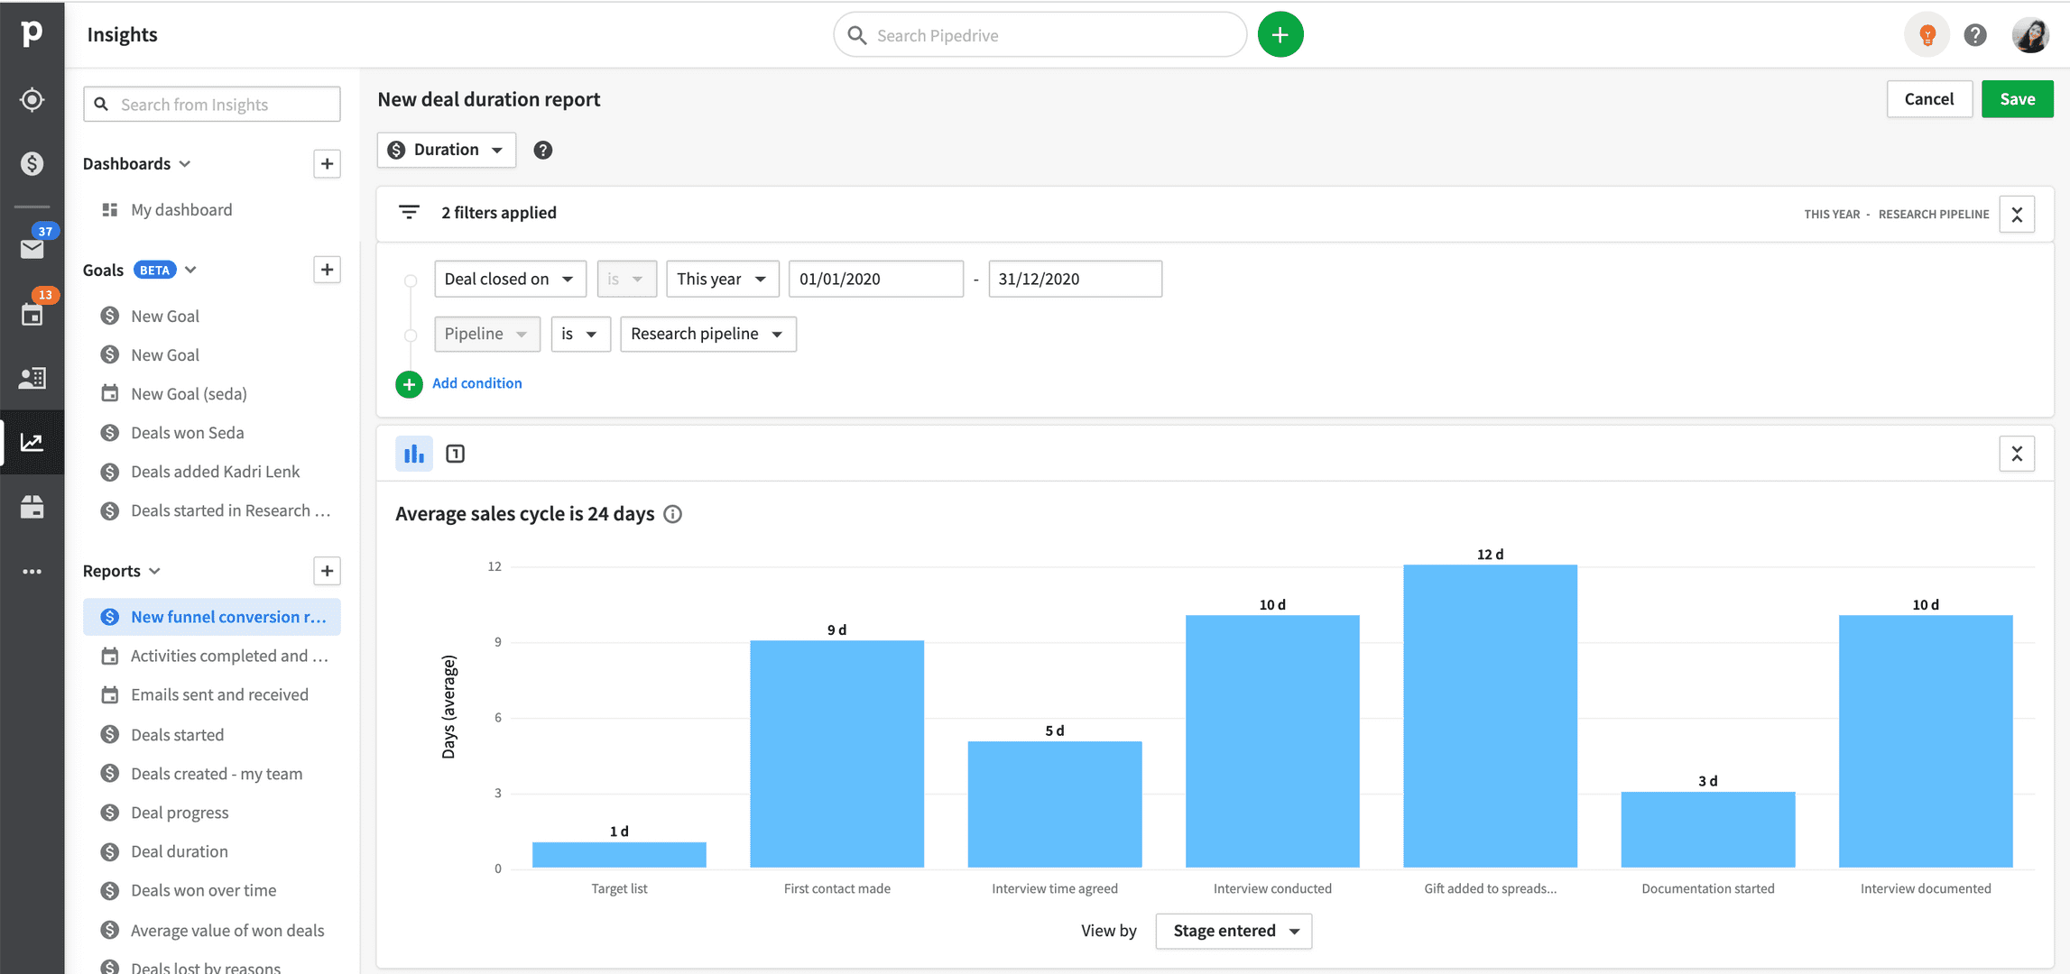Collapse the chart panel
2070x974 pixels.
(2017, 454)
